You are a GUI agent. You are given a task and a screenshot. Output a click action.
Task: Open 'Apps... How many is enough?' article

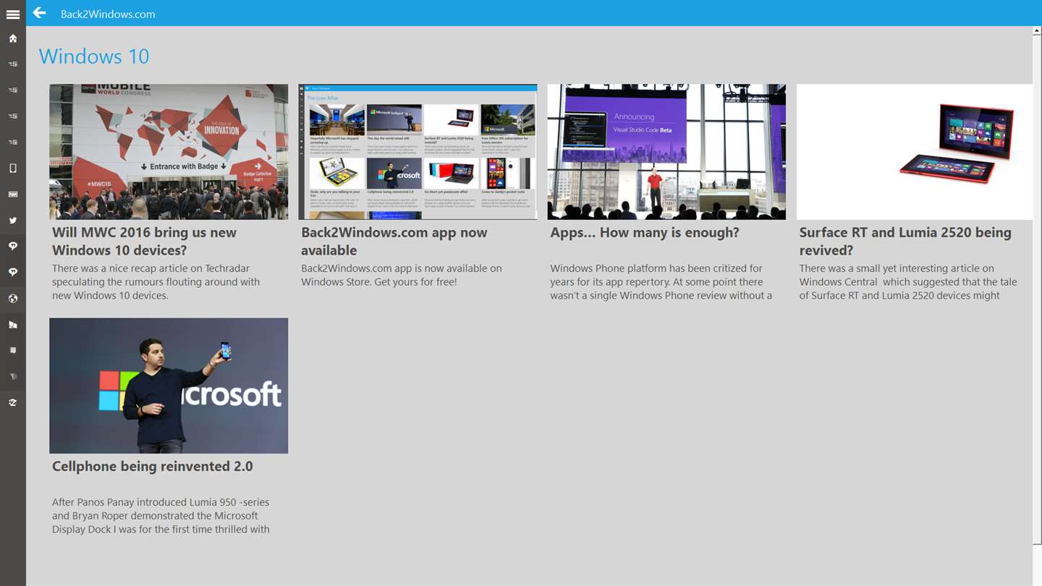click(645, 232)
